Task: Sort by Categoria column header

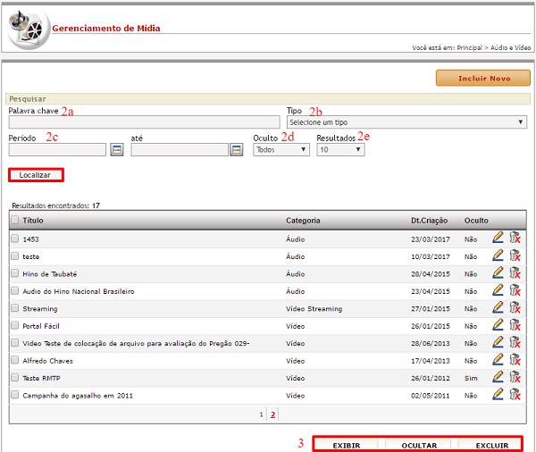Action: 303,221
